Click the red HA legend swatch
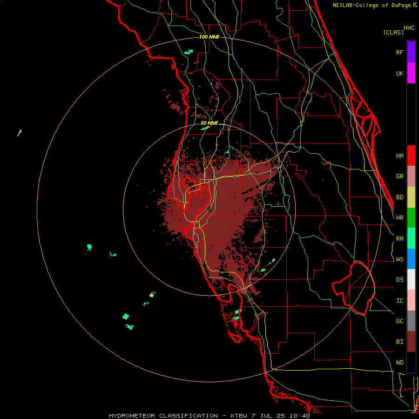Viewport: 419px width, 419px height. point(411,155)
